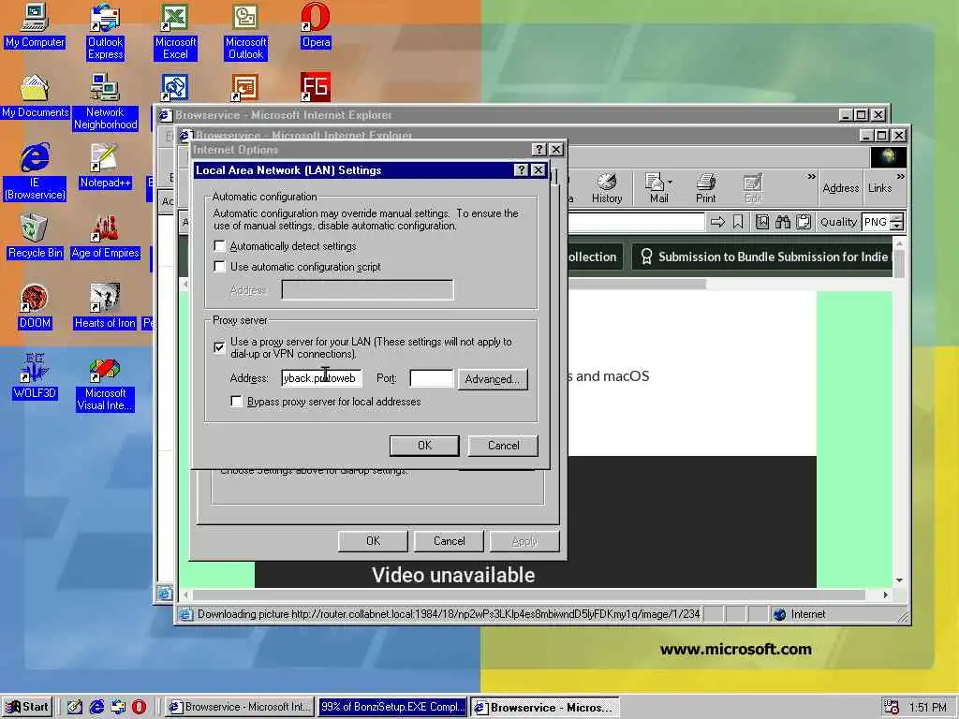Open the Windows Start menu
Viewport: 959px width, 719px height.
pyautogui.click(x=27, y=707)
